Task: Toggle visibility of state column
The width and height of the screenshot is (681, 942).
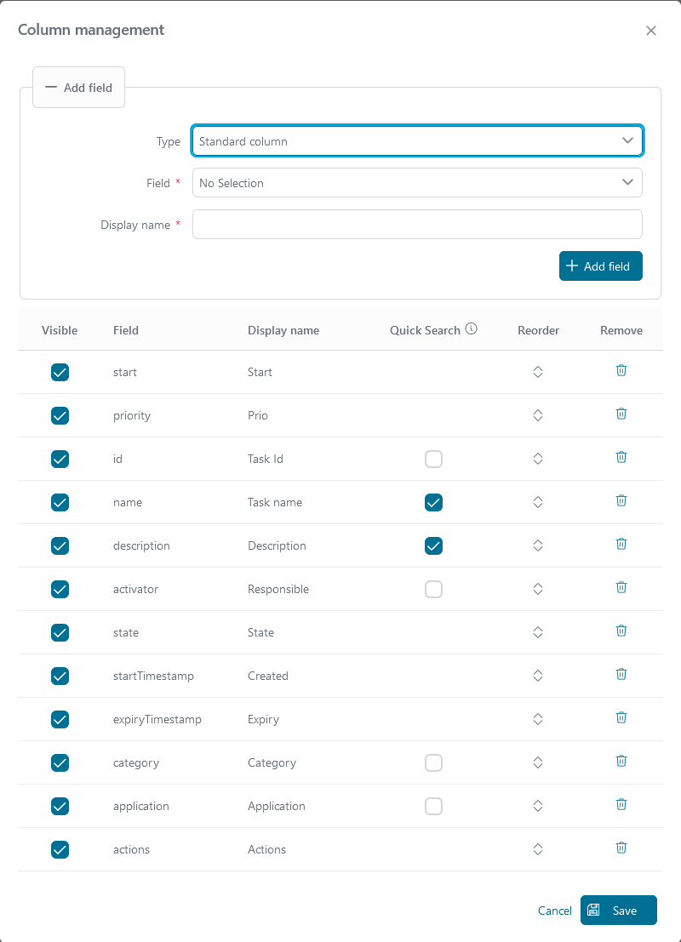Action: (60, 632)
